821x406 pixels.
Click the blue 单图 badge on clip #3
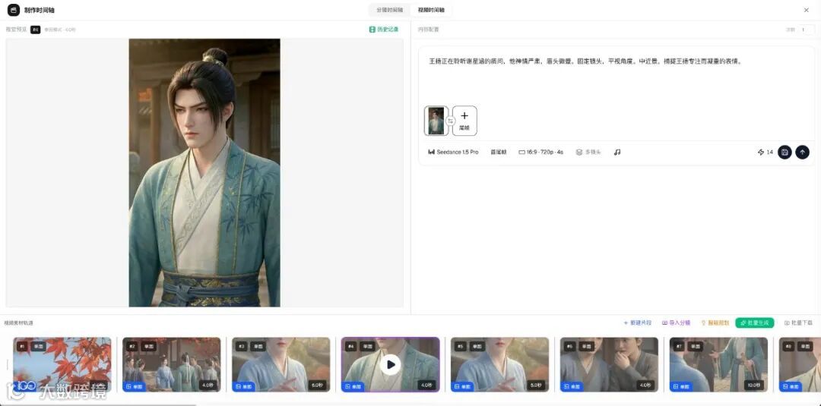tap(243, 387)
